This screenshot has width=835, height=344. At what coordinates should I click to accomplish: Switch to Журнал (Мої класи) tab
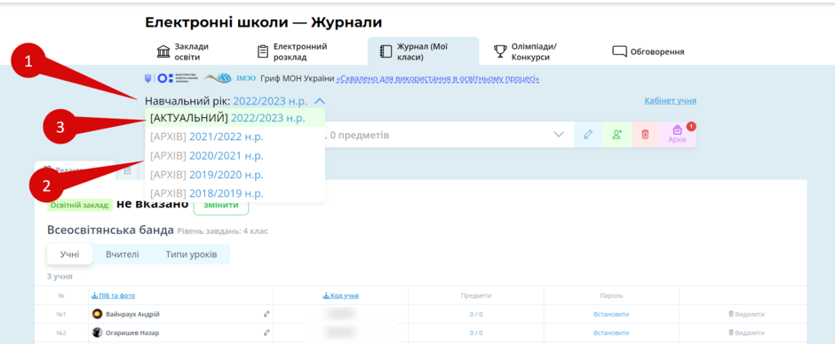click(x=423, y=51)
